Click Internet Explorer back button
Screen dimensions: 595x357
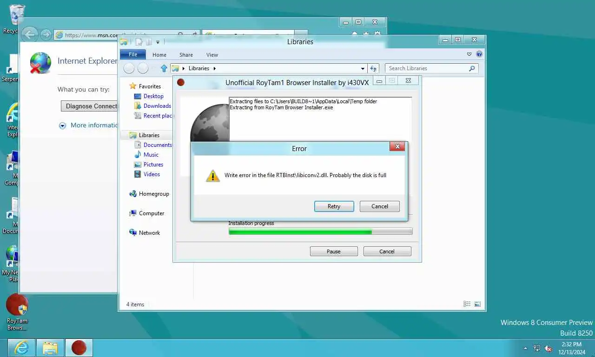pos(29,34)
